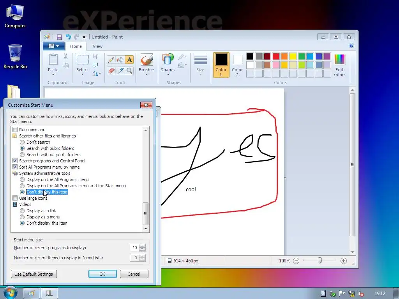Screen dimensions: 399x299
Task: Uncheck Sort All Programs menu by name
Action: (15, 167)
